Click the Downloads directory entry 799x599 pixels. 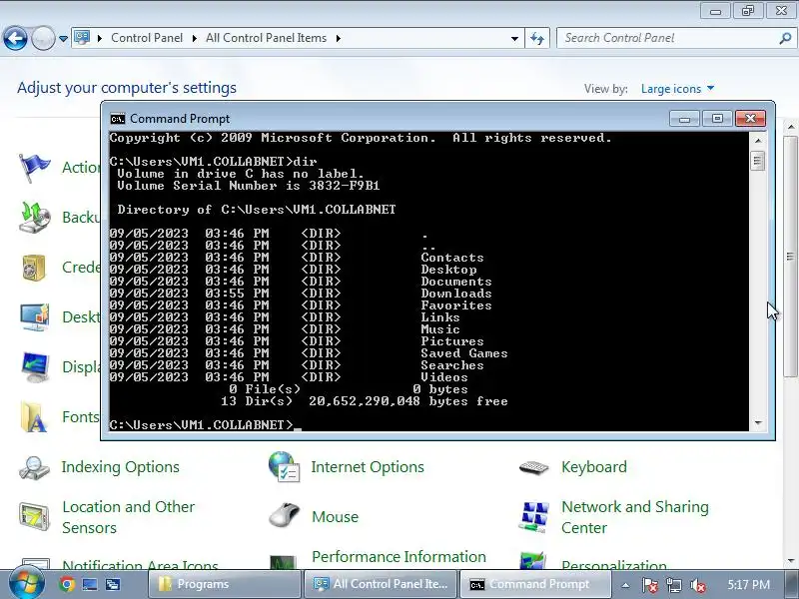point(456,294)
